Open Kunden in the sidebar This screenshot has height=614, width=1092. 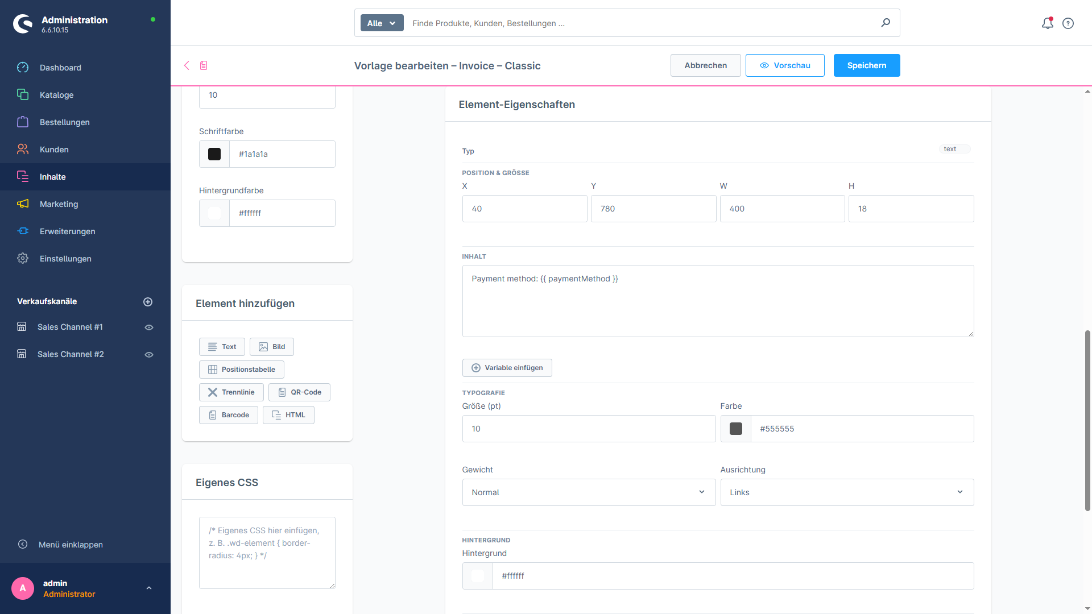(x=85, y=150)
